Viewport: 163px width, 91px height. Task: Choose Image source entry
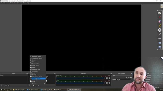pyautogui.click(x=38, y=67)
